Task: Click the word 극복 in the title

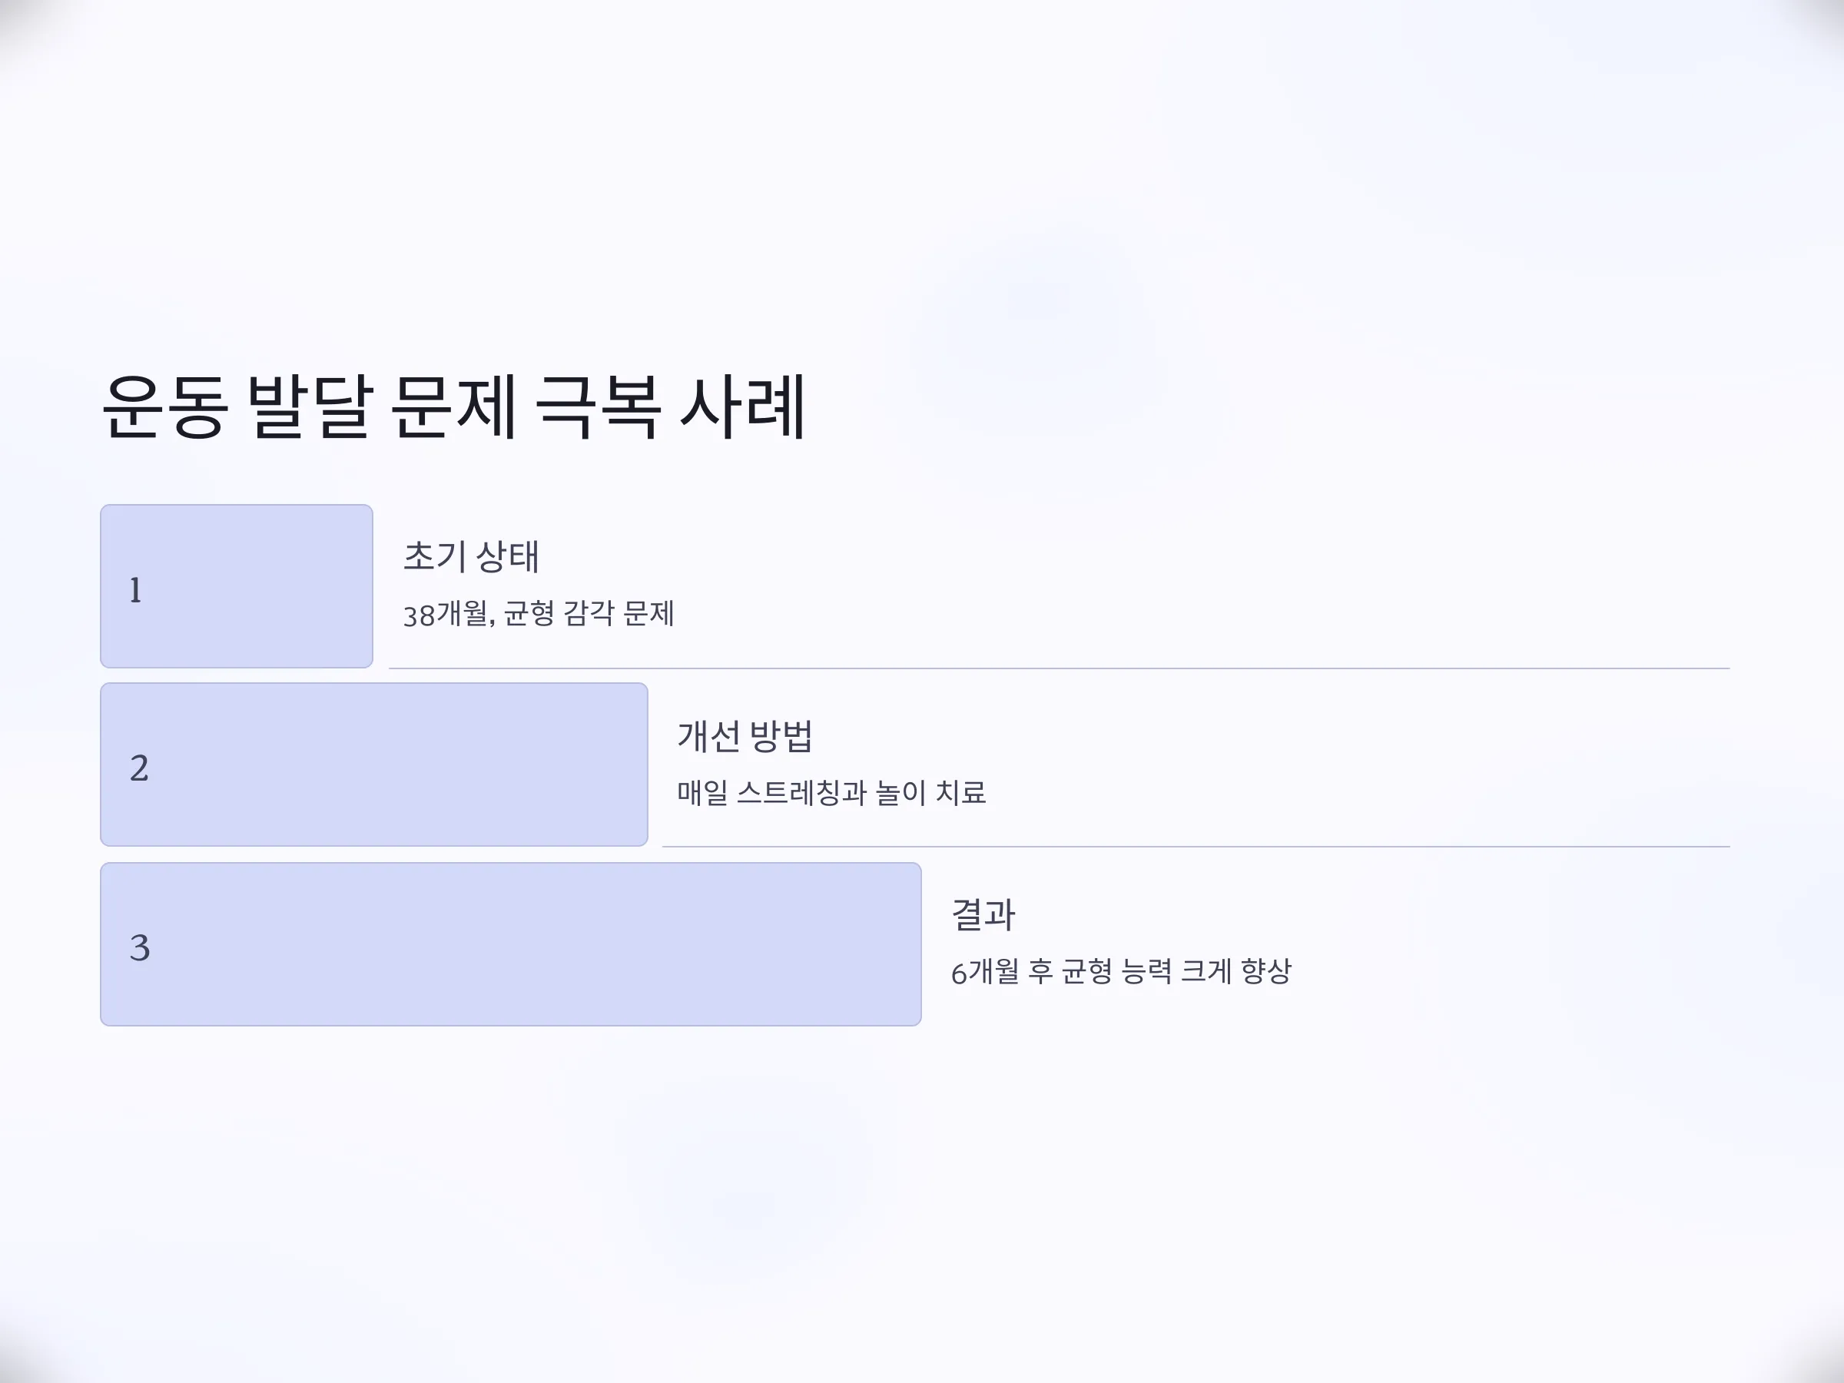Action: click(598, 406)
